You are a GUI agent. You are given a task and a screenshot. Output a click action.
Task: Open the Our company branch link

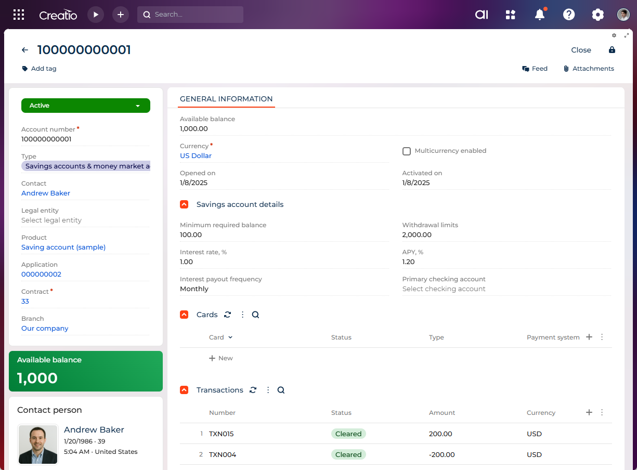(45, 329)
